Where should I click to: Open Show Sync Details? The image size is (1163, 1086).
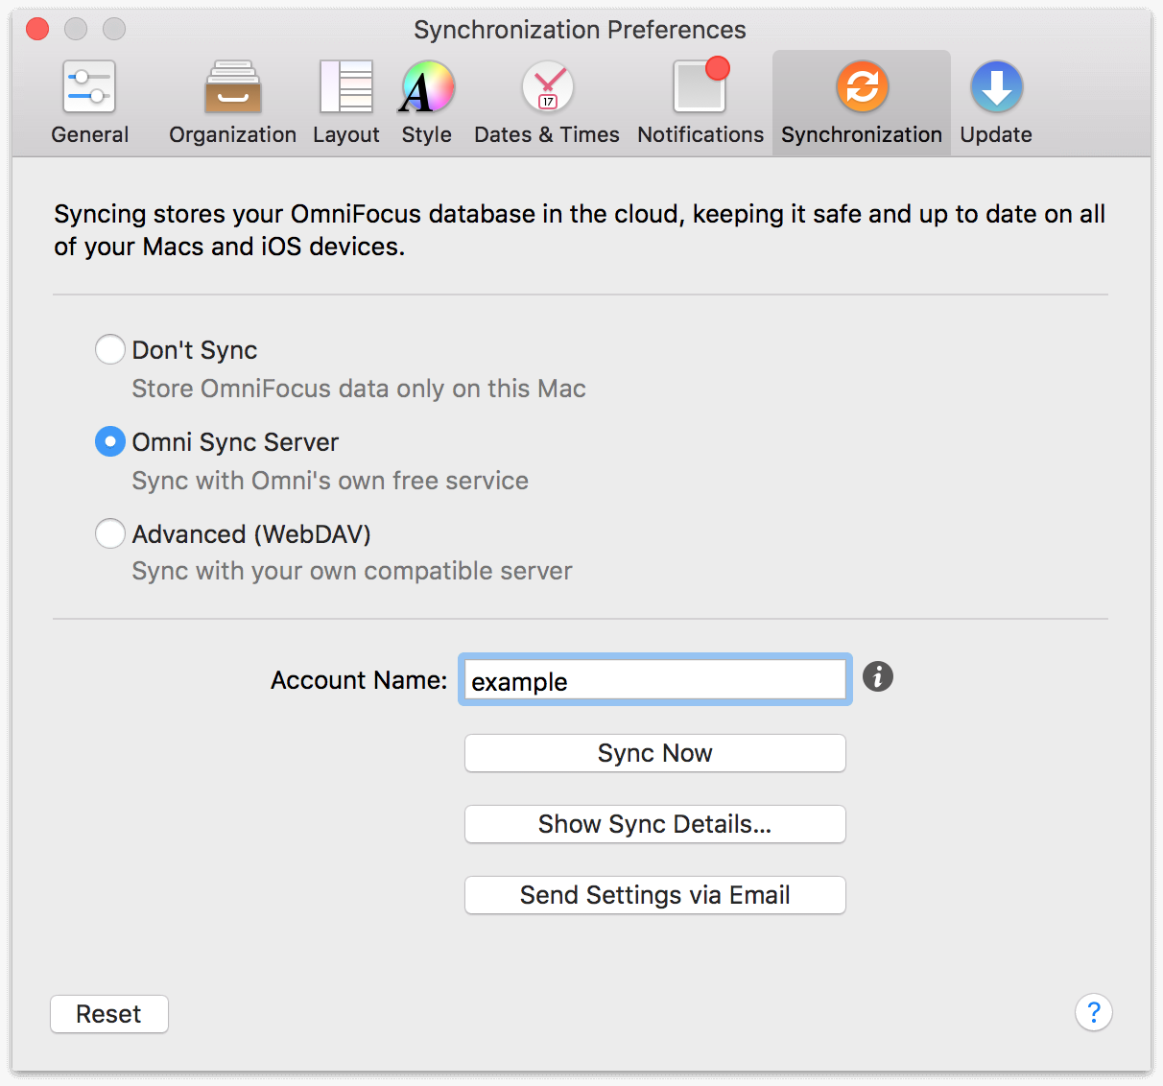pos(655,824)
